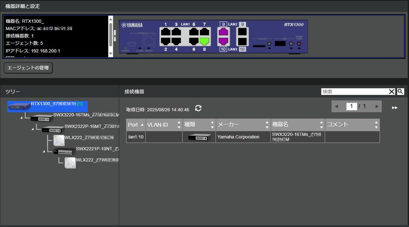This screenshot has height=227, width=409.
Task: Select SWX2221P-10NT in the tree
Action: coord(97,149)
